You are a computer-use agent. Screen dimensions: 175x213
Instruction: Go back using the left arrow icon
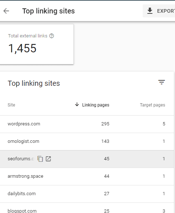(x=6, y=11)
